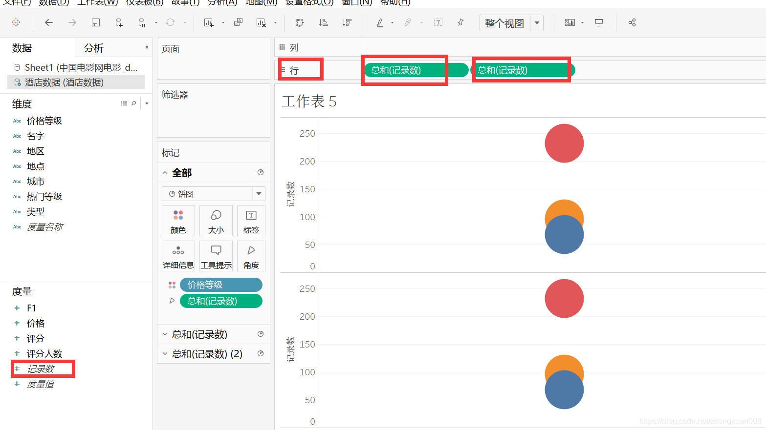
Task: Click the find field magnifier icon
Action: pyautogui.click(x=133, y=103)
